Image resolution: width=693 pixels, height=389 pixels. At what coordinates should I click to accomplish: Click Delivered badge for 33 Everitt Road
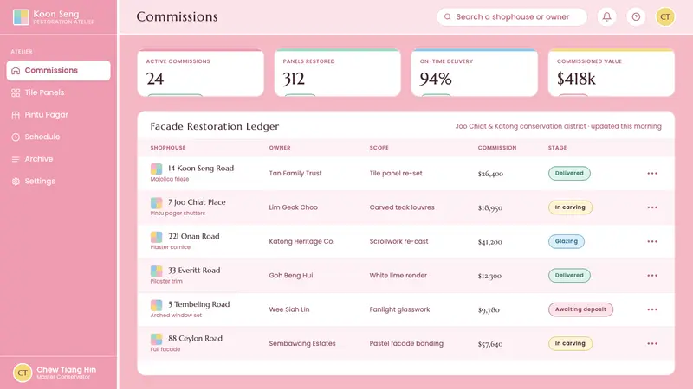pyautogui.click(x=569, y=275)
